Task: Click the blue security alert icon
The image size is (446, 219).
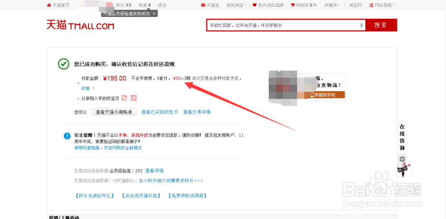Action: coord(67,136)
